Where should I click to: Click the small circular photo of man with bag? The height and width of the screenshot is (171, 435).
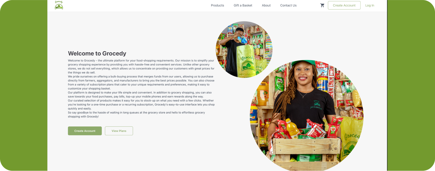(244, 49)
